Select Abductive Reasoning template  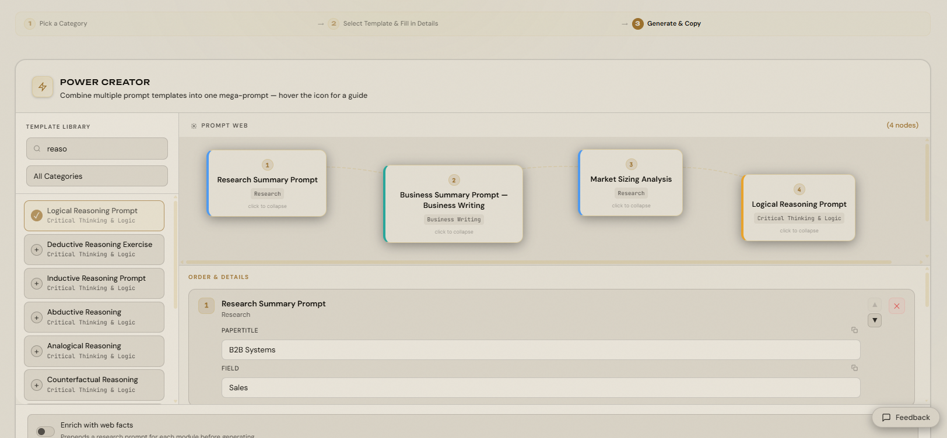pos(94,317)
